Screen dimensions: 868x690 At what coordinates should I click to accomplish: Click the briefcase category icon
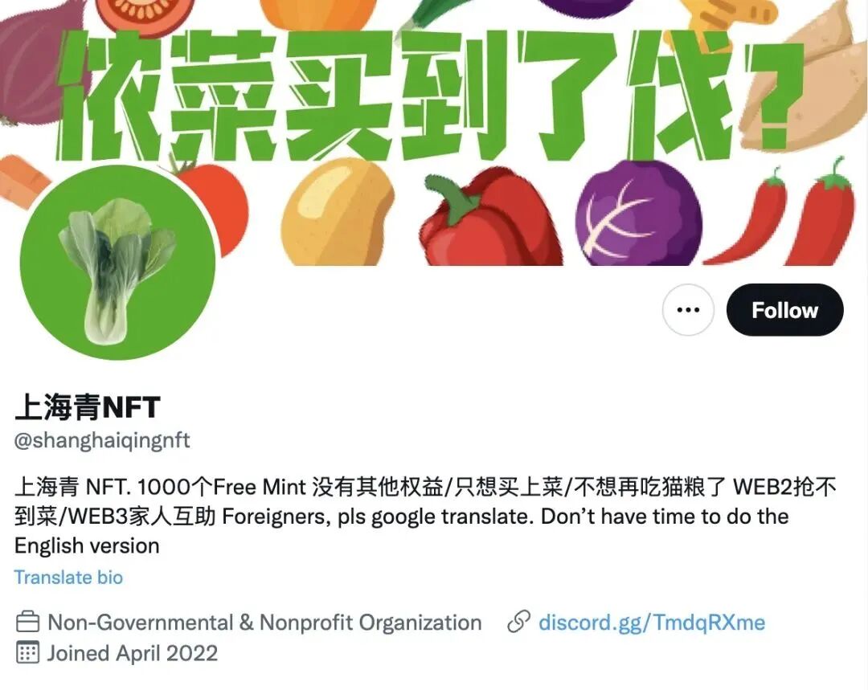click(27, 623)
